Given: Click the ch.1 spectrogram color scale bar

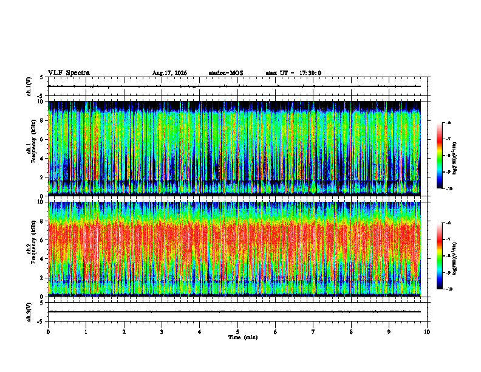Looking at the screenshot, I should 440,156.
